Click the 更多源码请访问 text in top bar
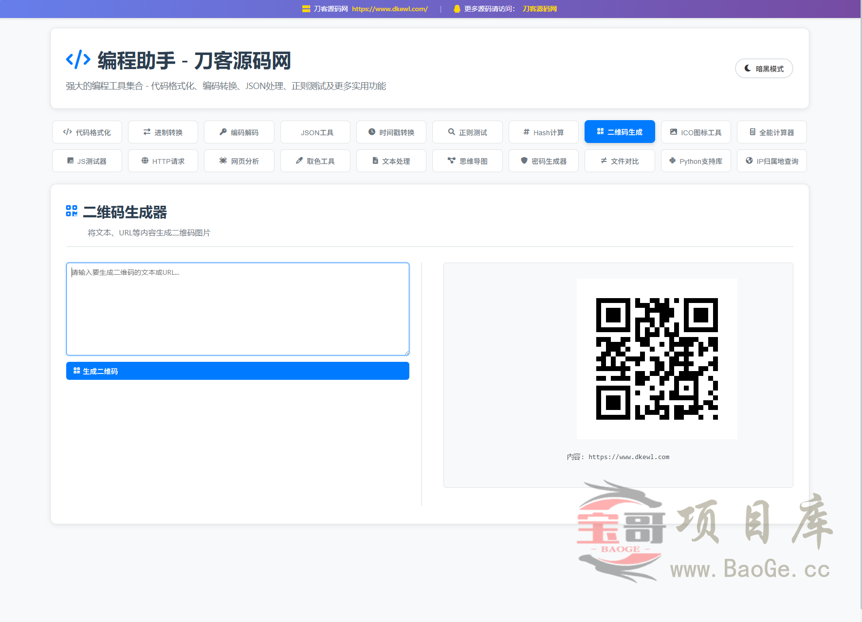862x622 pixels. tap(489, 9)
